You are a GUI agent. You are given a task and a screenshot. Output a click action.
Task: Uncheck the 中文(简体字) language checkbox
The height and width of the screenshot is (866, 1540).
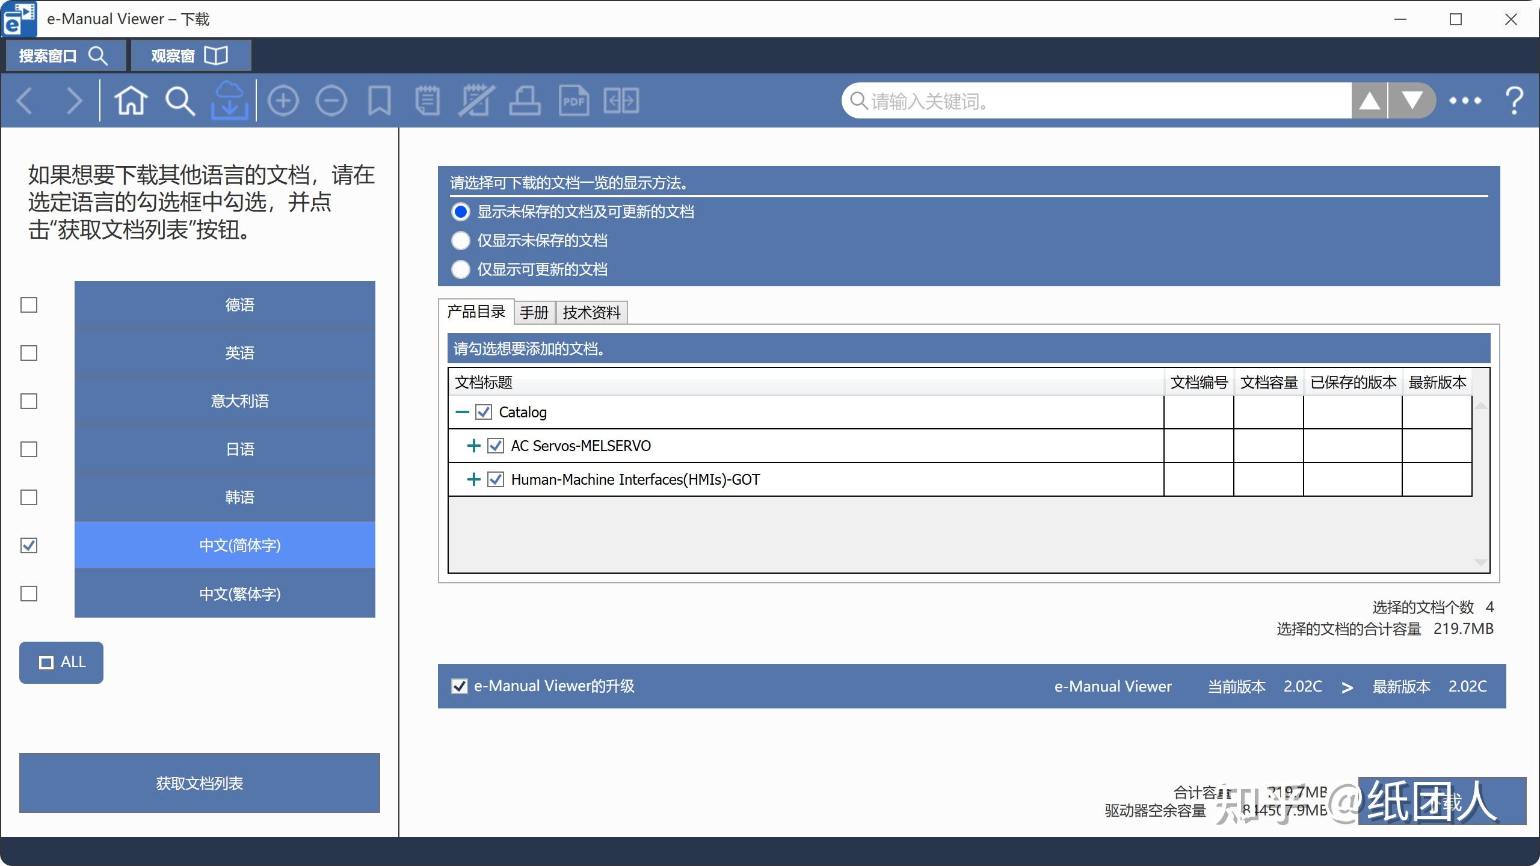pyautogui.click(x=28, y=545)
